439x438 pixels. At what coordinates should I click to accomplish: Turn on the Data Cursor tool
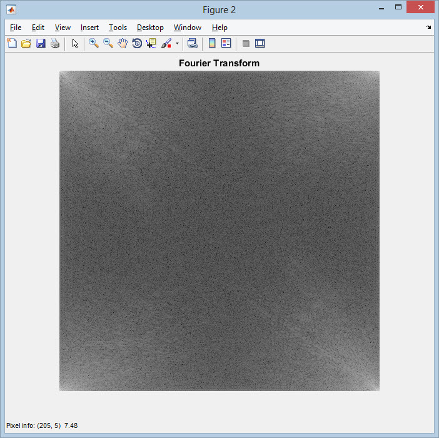151,43
